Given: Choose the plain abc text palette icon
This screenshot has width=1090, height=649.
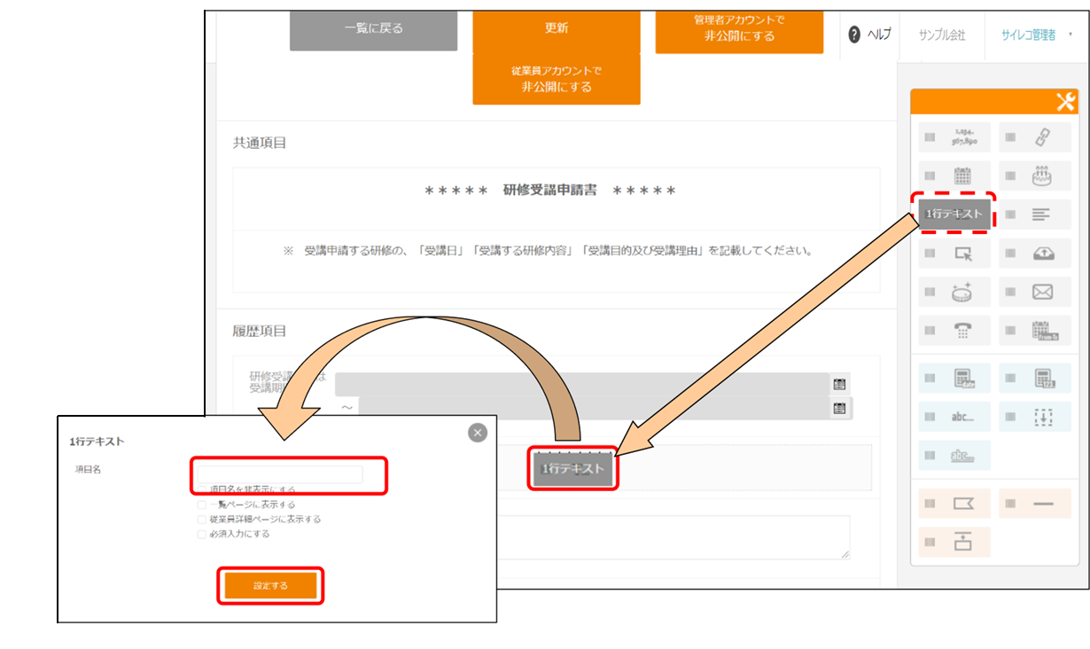Looking at the screenshot, I should coord(962,417).
